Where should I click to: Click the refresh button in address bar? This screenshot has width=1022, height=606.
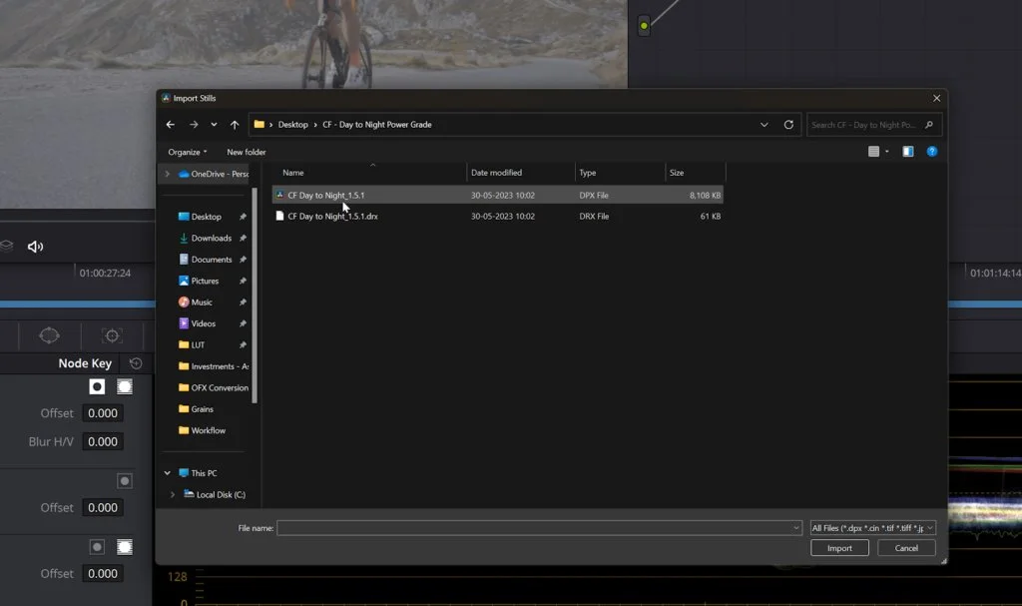[x=788, y=125]
